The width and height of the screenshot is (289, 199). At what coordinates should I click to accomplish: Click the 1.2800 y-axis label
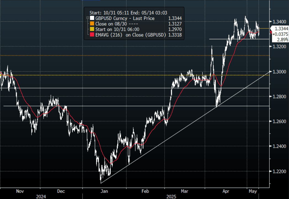pos(279,96)
